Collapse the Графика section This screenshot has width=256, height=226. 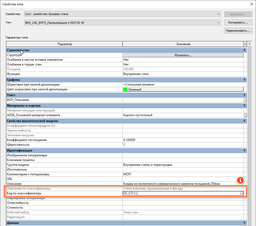coord(245,80)
